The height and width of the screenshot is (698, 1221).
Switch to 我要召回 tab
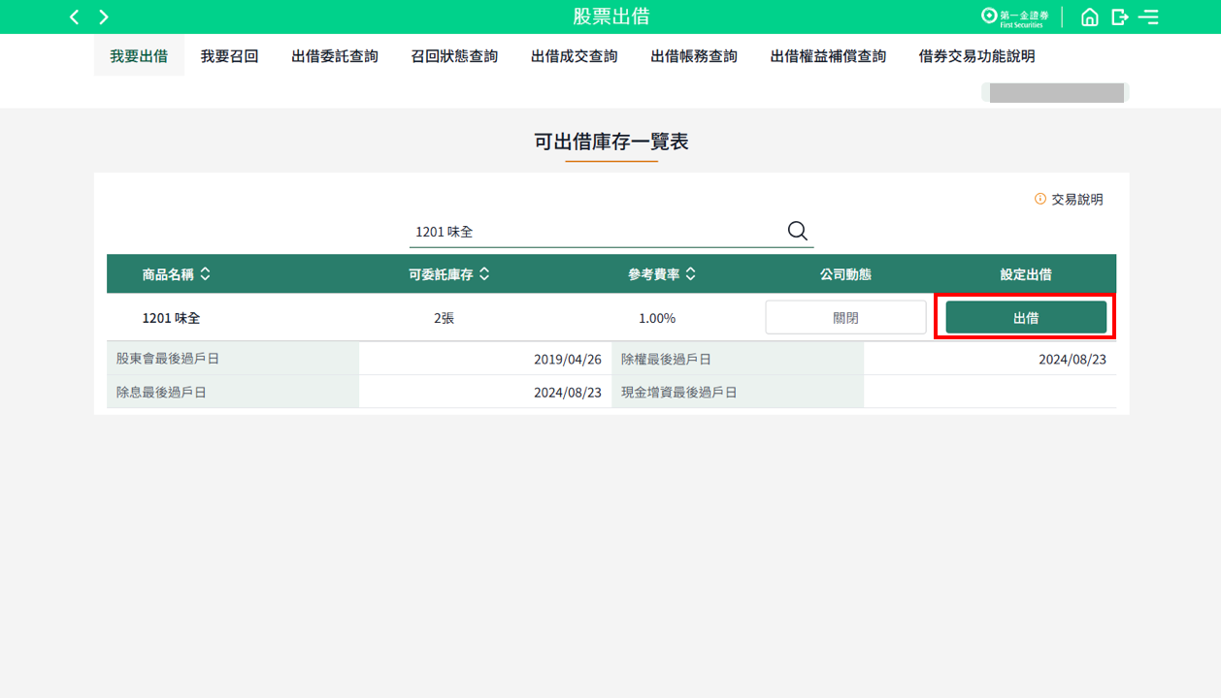[229, 57]
